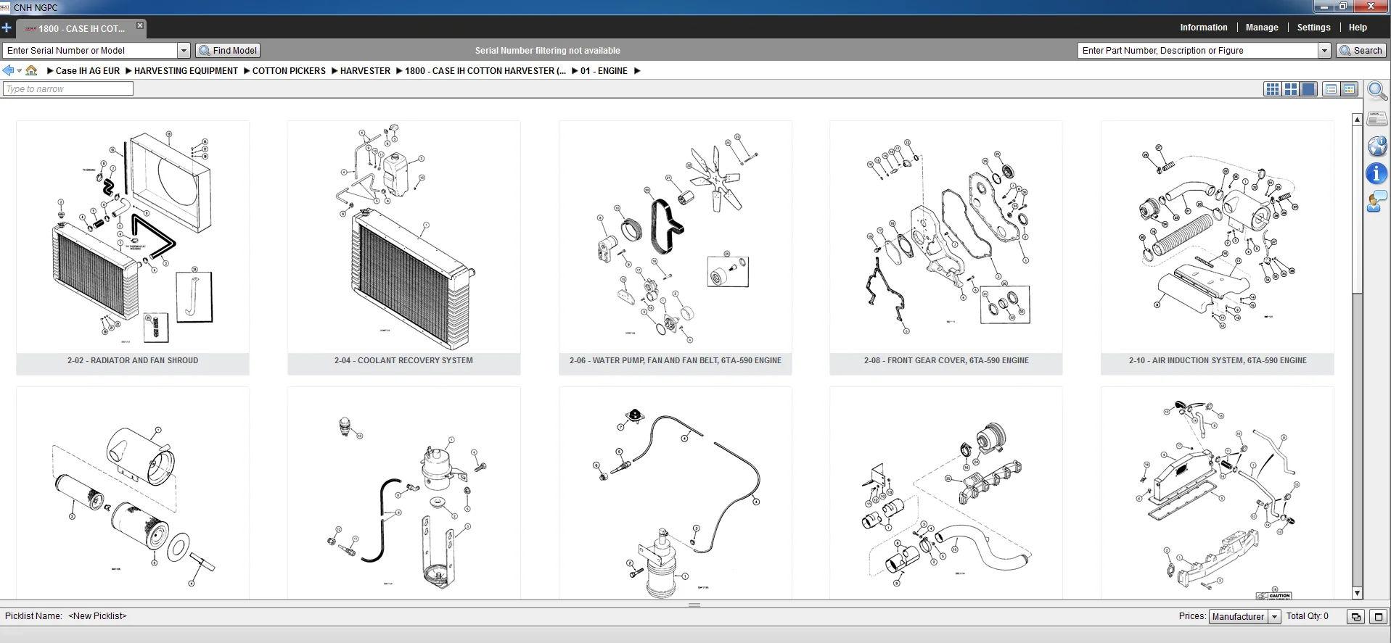Navigate to HARVESTING EQUIPMENT breadcrumb

(x=186, y=71)
